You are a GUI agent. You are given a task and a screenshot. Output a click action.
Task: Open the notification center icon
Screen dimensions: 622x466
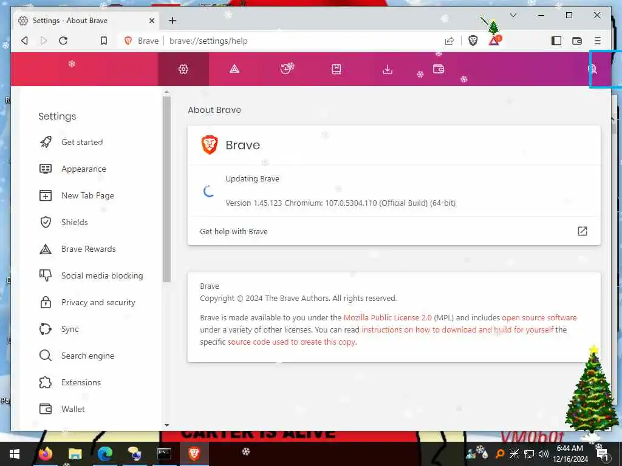click(603, 454)
